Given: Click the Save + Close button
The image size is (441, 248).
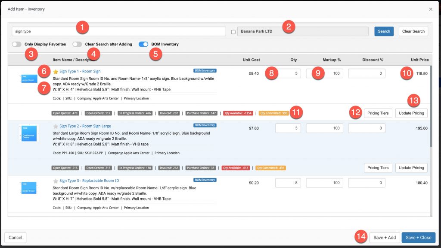Looking at the screenshot, I should click(x=418, y=237).
